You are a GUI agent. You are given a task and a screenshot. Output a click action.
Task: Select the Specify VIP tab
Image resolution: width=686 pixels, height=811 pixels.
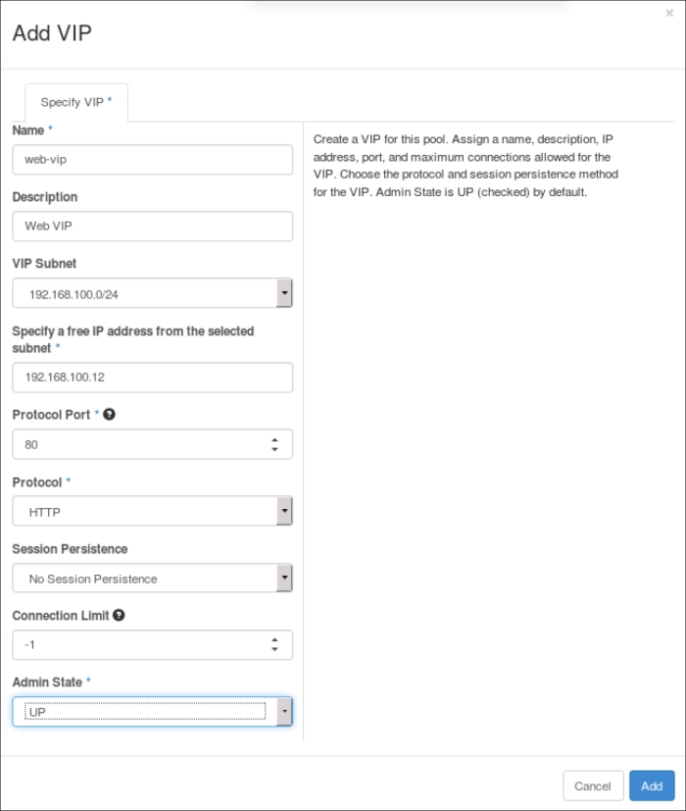coord(76,102)
